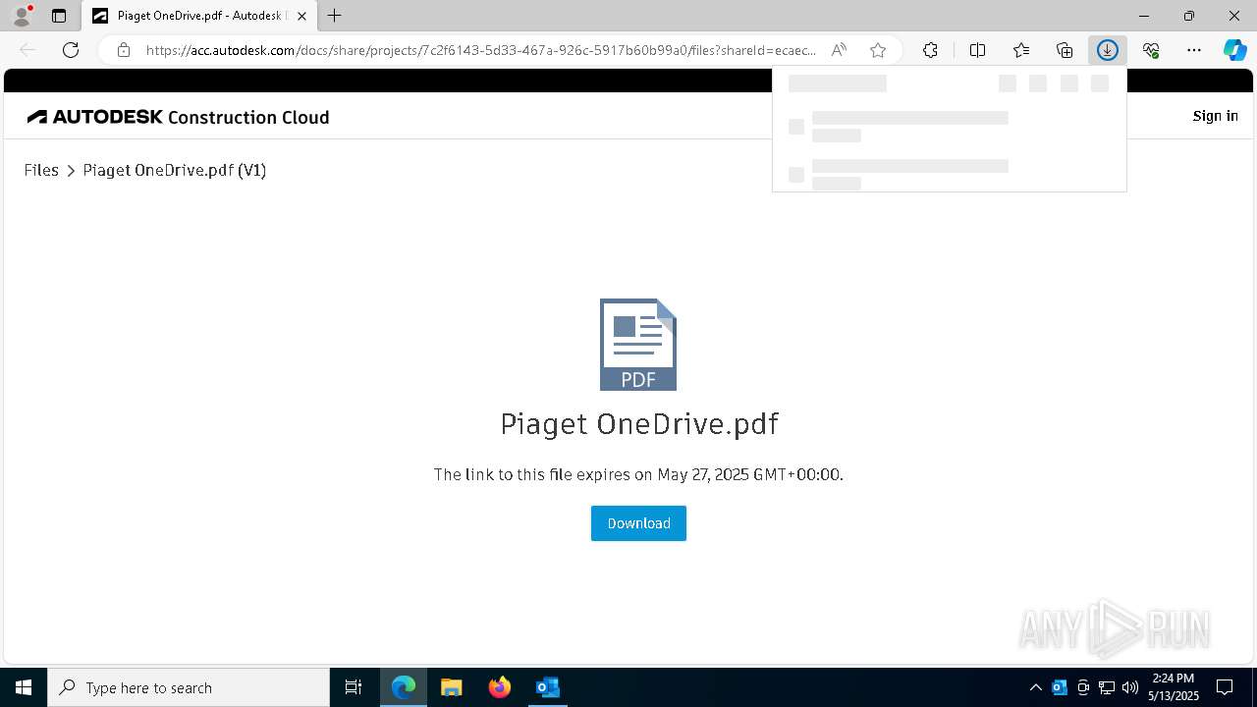Open the Collections icon
Image resolution: width=1257 pixels, height=707 pixels.
(1065, 50)
